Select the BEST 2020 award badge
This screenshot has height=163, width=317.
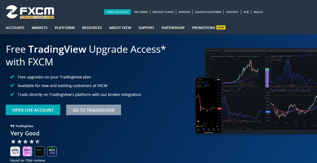tap(52, 151)
